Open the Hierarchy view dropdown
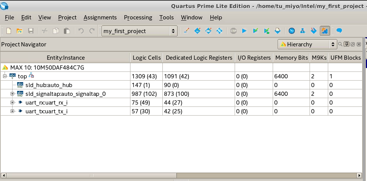 pos(307,44)
